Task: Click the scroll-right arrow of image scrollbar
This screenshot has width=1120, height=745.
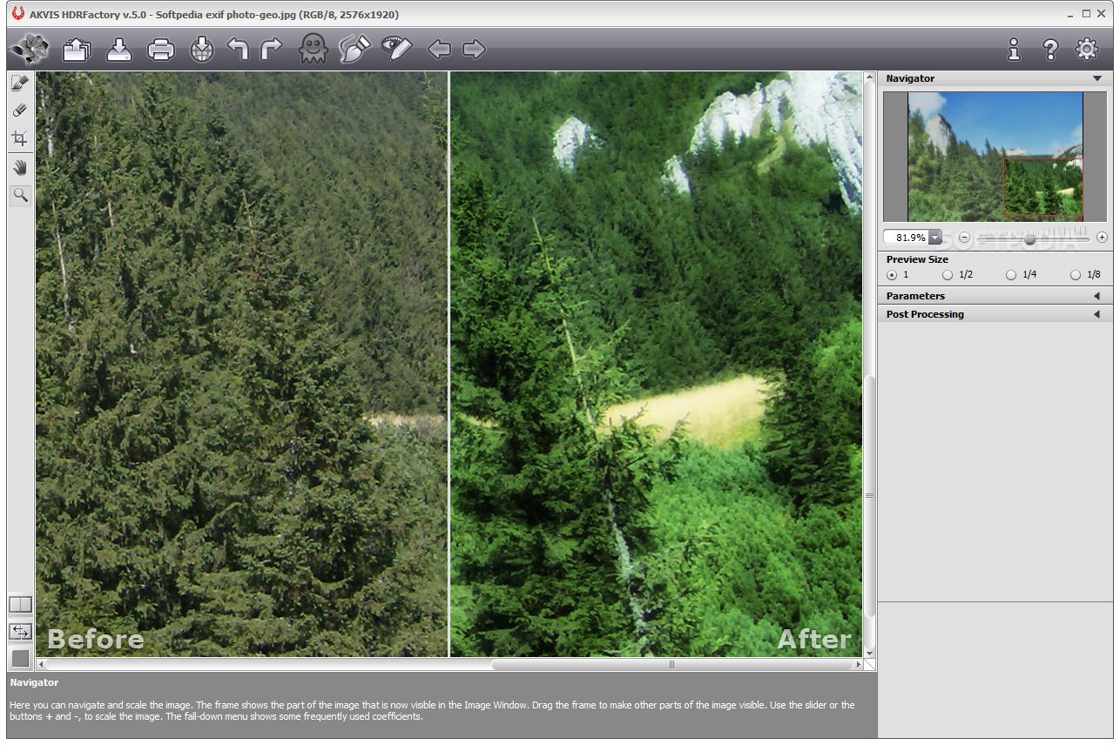Action: coord(858,664)
